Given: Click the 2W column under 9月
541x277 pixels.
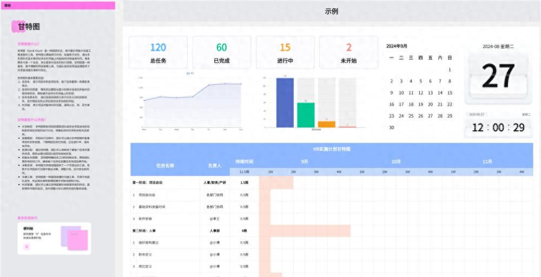Looking at the screenshot, I should click(293, 172).
